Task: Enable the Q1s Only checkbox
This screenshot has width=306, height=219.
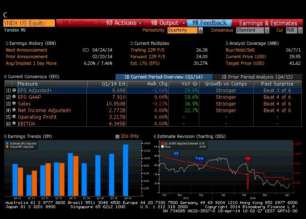Action: (117, 136)
